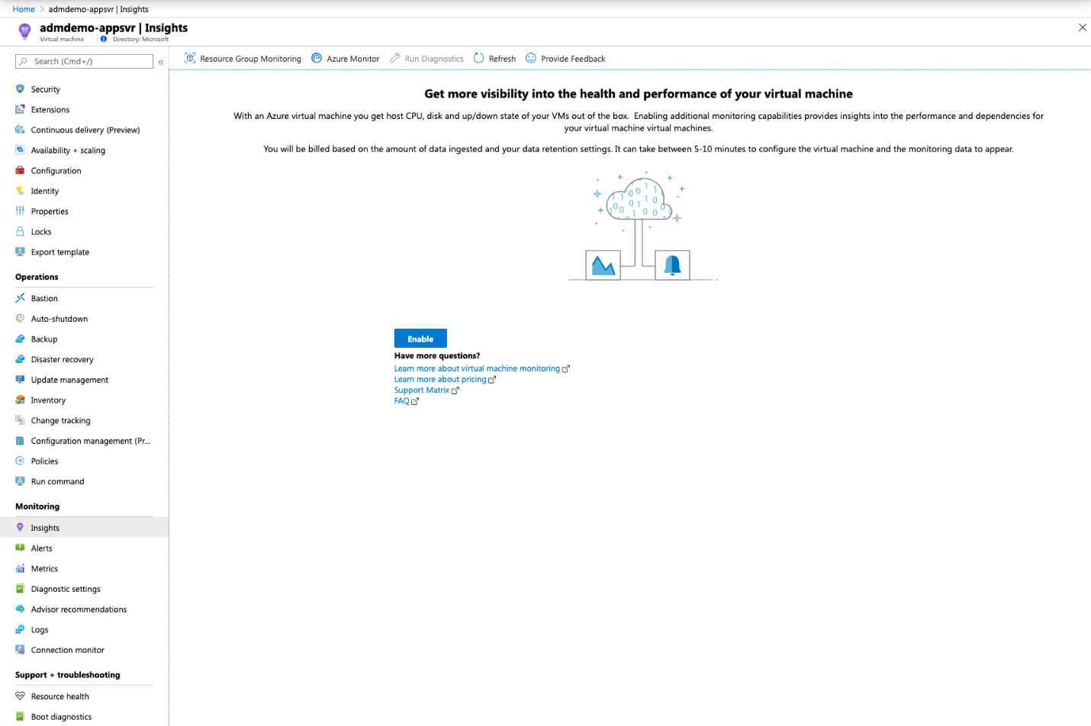Click the Backup cloud icon
This screenshot has height=726, width=1091.
point(20,339)
